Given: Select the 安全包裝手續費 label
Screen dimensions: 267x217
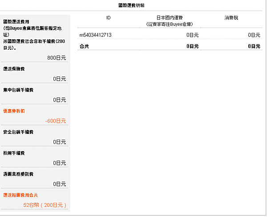Looking at the screenshot, I should [18, 132].
